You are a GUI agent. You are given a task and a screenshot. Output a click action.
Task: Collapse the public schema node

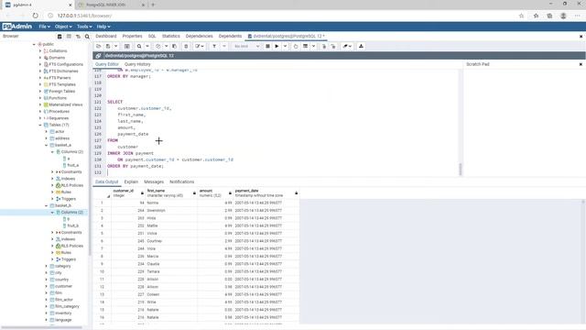34,44
